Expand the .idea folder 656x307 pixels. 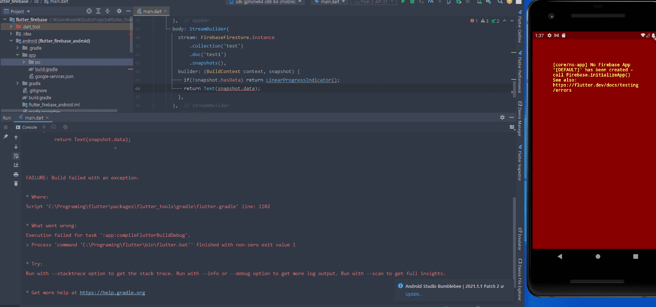11,34
